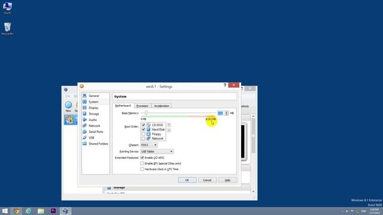Viewport: 383px width, 215px height.
Task: Click the Help button
Action: pos(227,180)
